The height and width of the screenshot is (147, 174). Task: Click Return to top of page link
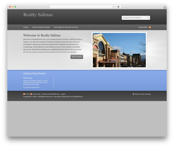tap(143, 94)
